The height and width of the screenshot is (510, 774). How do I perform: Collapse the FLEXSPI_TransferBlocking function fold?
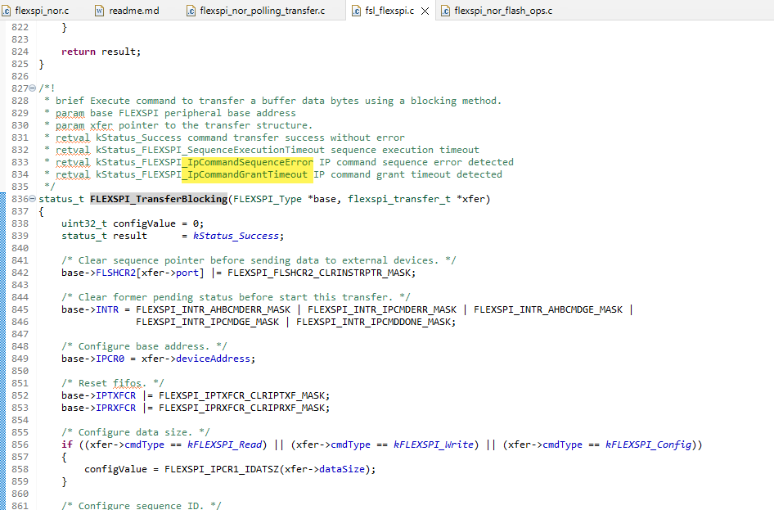pos(30,198)
